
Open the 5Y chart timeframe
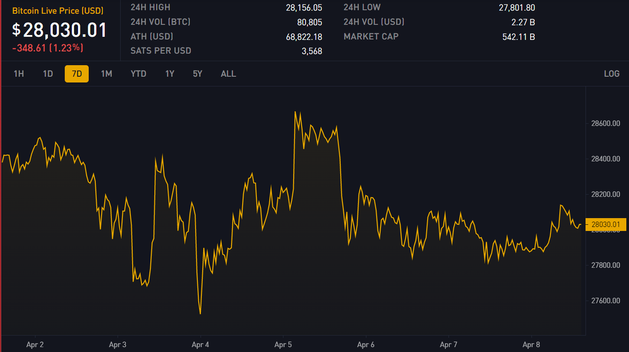(197, 74)
